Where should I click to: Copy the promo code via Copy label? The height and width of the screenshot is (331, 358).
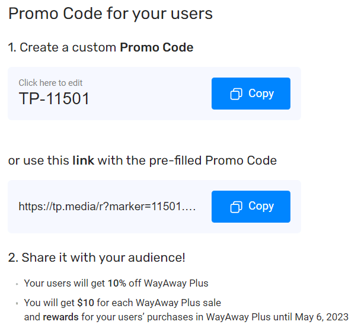coord(261,94)
